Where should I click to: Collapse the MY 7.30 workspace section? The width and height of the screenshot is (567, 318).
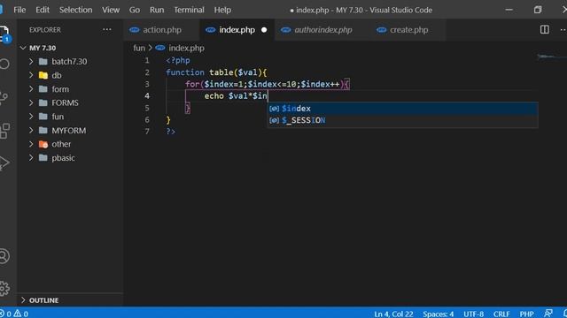(23, 48)
